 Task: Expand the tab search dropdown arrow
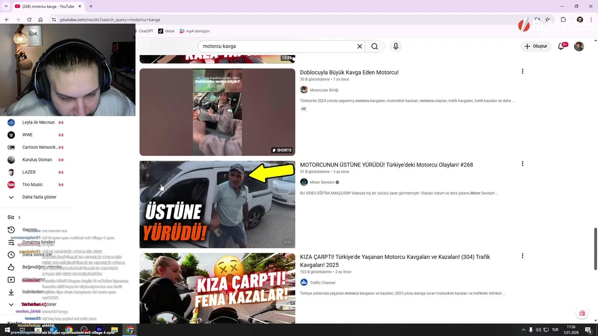tap(6, 6)
